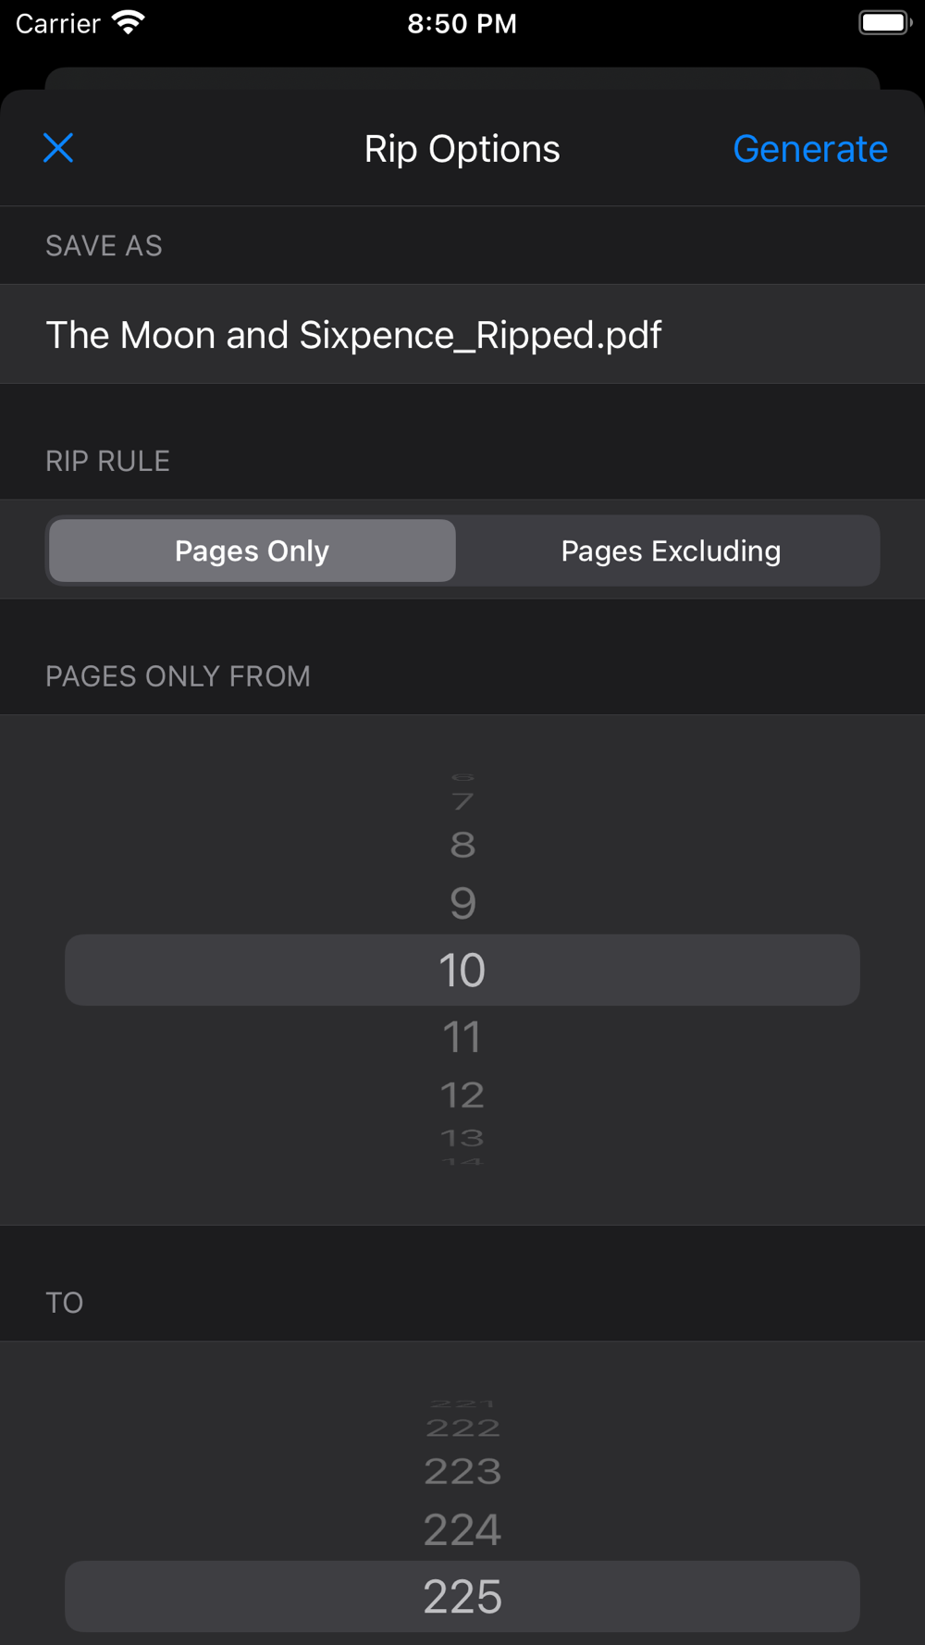Switch rip rule to Pages Excluding
This screenshot has width=925, height=1645.
click(671, 550)
